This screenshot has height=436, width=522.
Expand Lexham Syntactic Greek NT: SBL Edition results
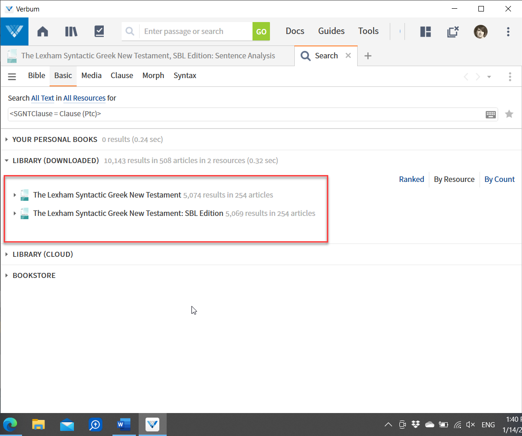click(15, 214)
